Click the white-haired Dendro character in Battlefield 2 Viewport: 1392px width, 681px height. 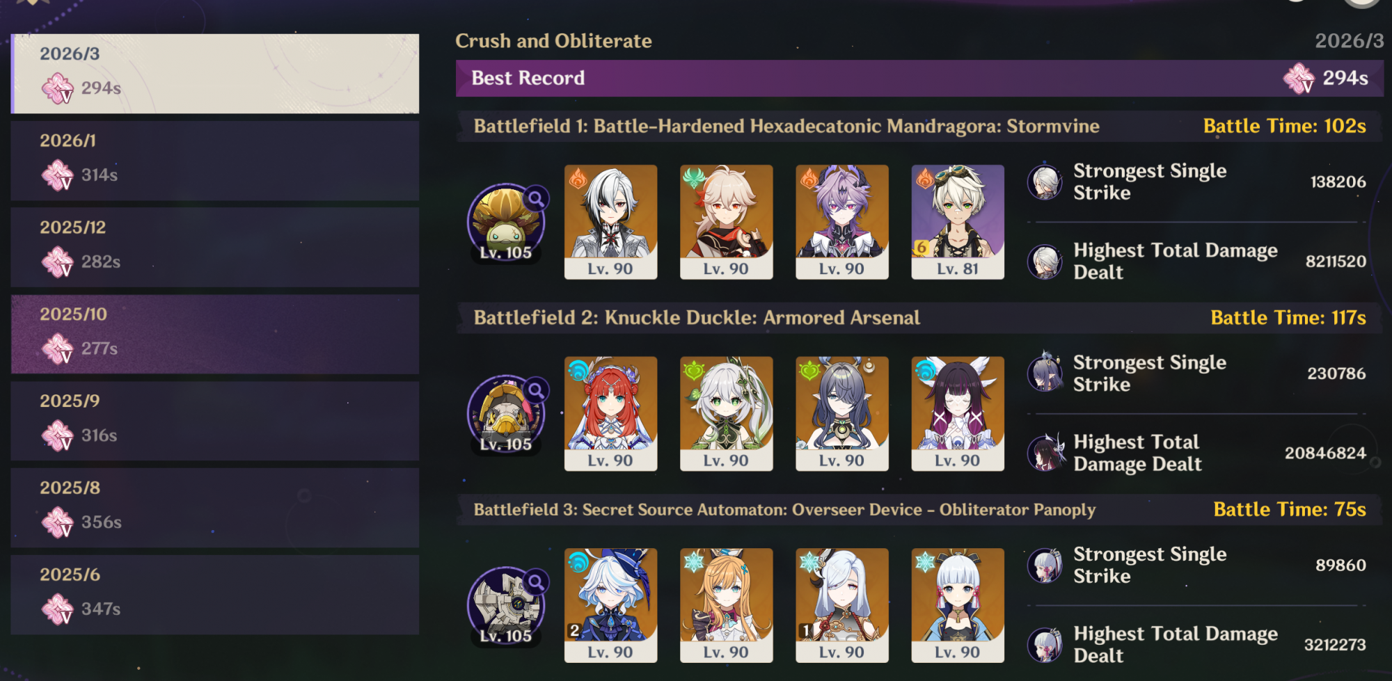click(x=726, y=414)
